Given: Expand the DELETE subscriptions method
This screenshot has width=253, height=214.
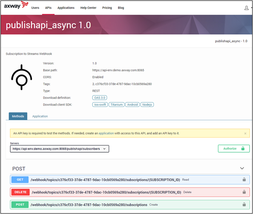Looking at the screenshot, I should coord(130,192).
